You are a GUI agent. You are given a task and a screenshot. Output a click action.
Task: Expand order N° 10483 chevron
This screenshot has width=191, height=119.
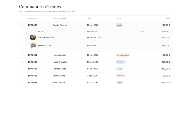23,62
